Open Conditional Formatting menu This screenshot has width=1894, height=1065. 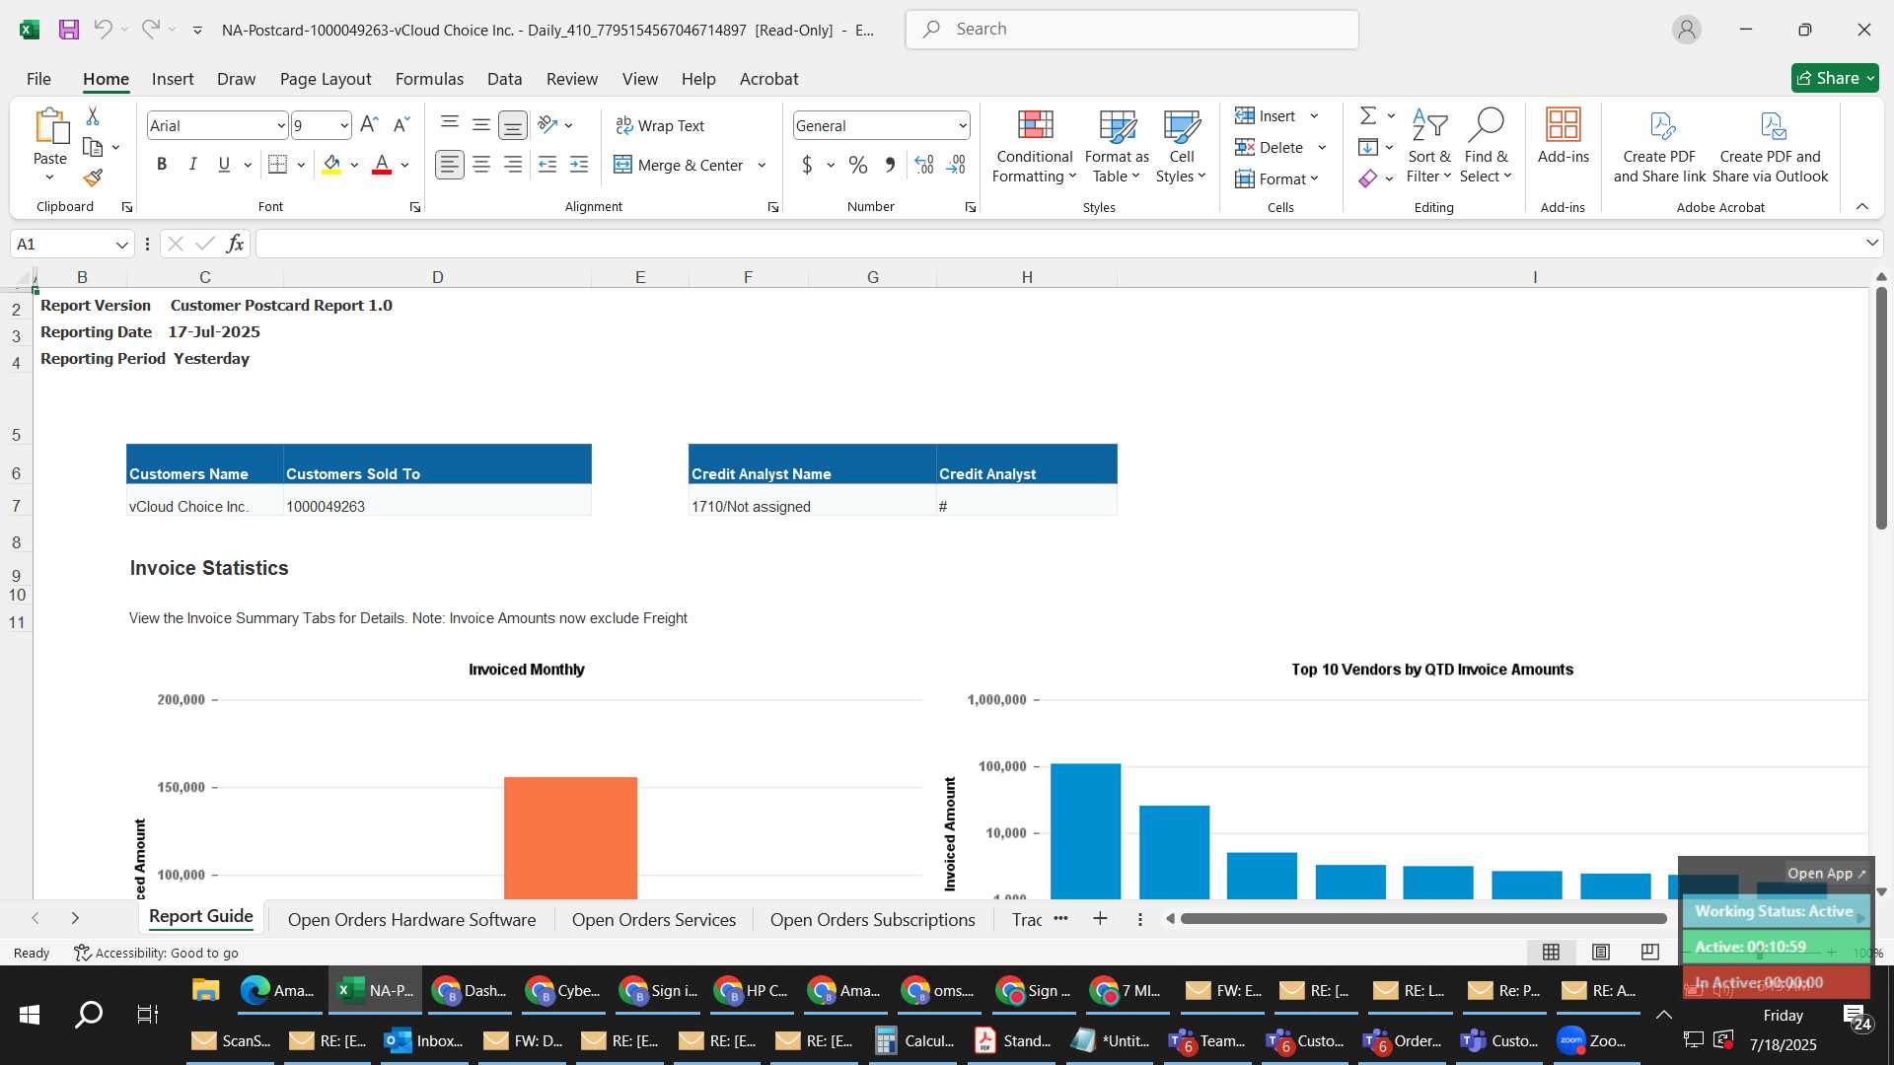(1034, 146)
